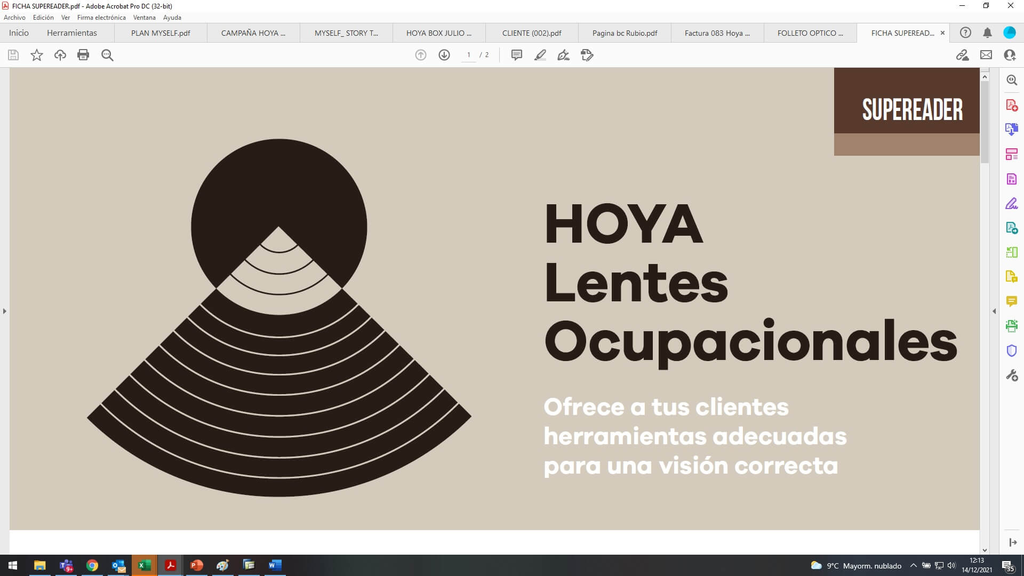Switch to HOYA BOX JULIO tab

tap(439, 33)
